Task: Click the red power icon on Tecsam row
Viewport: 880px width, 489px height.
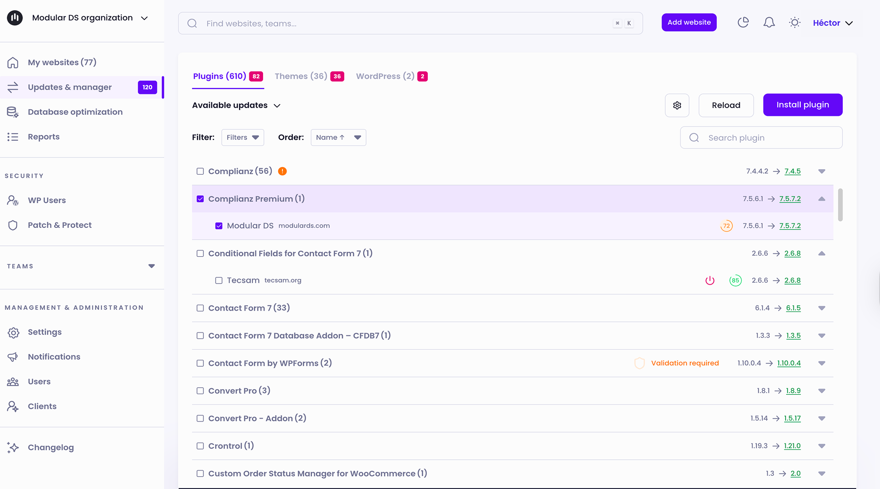Action: tap(710, 281)
